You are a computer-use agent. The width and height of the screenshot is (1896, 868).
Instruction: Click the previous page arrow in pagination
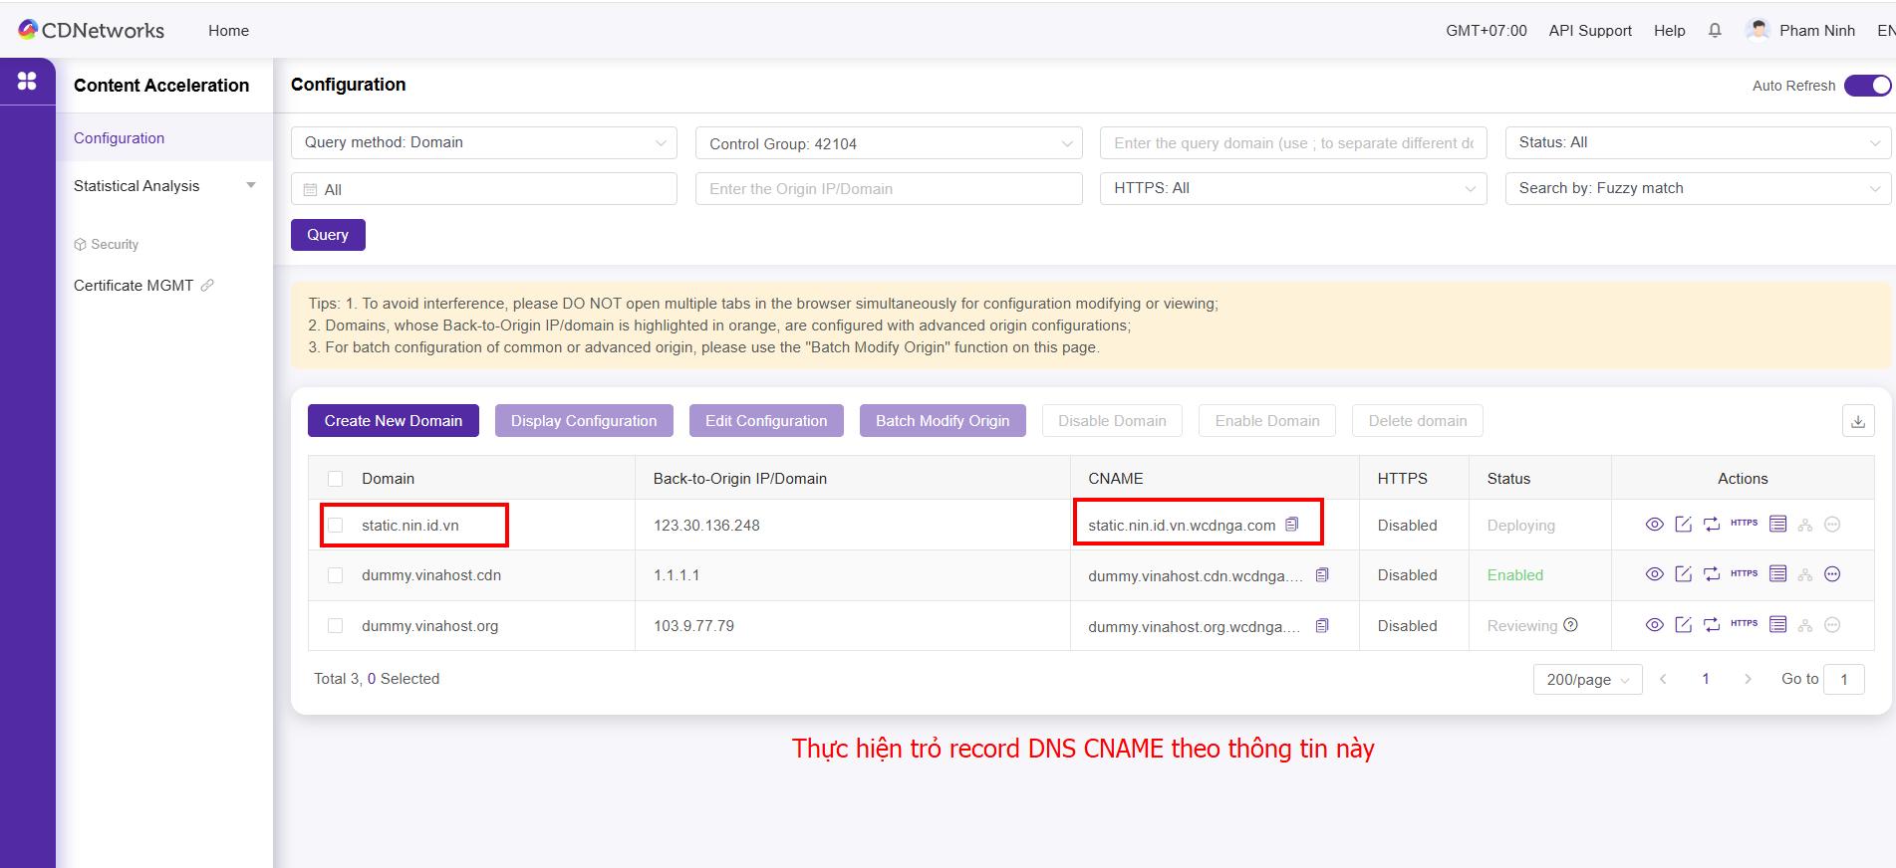(1663, 679)
